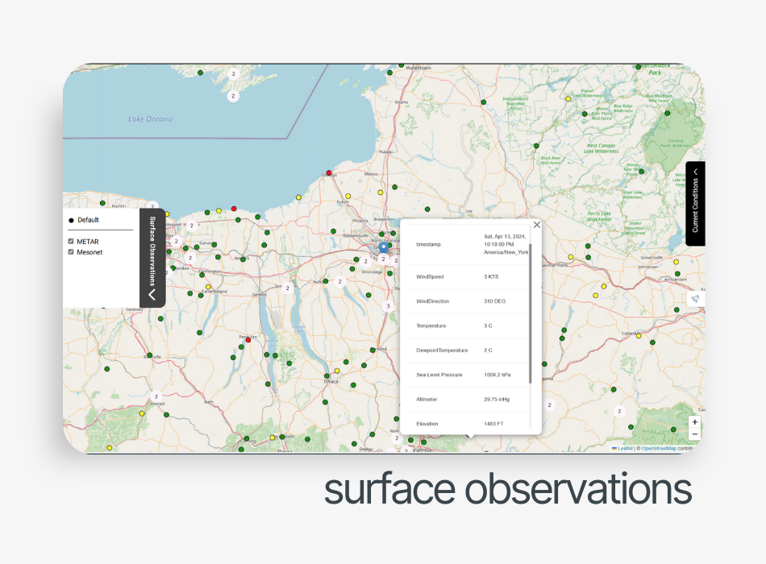Click the WindDirection value 310 DEG
The height and width of the screenshot is (564, 766).
(x=494, y=301)
